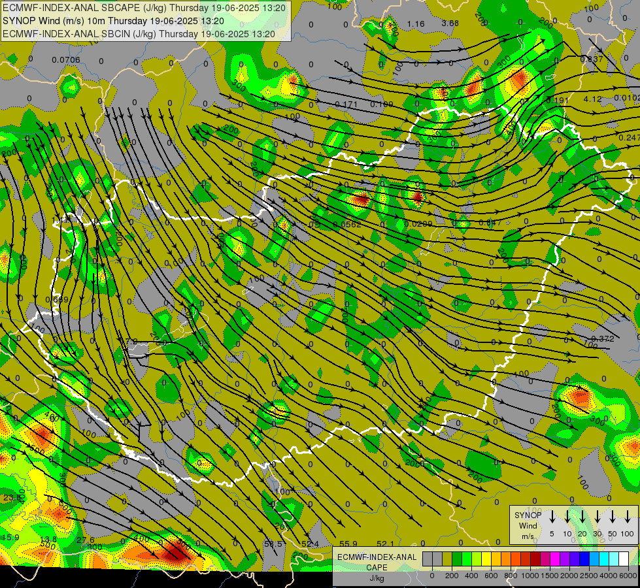Click the map value 58.5
Image resolution: width=640 pixels, height=588 pixels.
coord(273,544)
